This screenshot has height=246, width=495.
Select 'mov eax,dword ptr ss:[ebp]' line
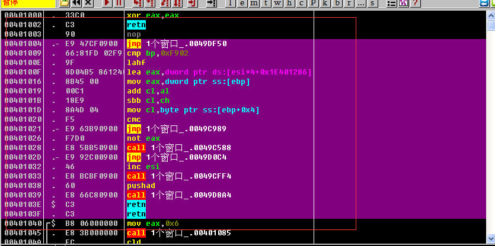coord(189,82)
